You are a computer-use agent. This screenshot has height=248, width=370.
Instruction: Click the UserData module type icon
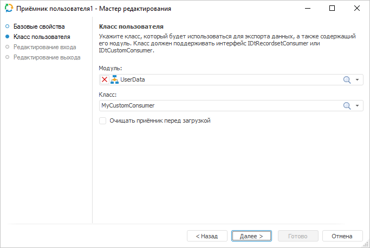pos(114,80)
